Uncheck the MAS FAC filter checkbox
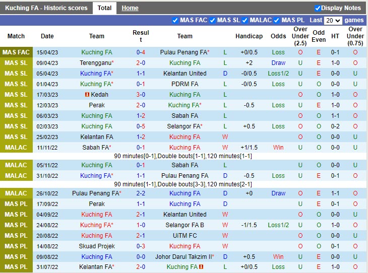The height and width of the screenshot is (273, 368). pyautogui.click(x=175, y=21)
